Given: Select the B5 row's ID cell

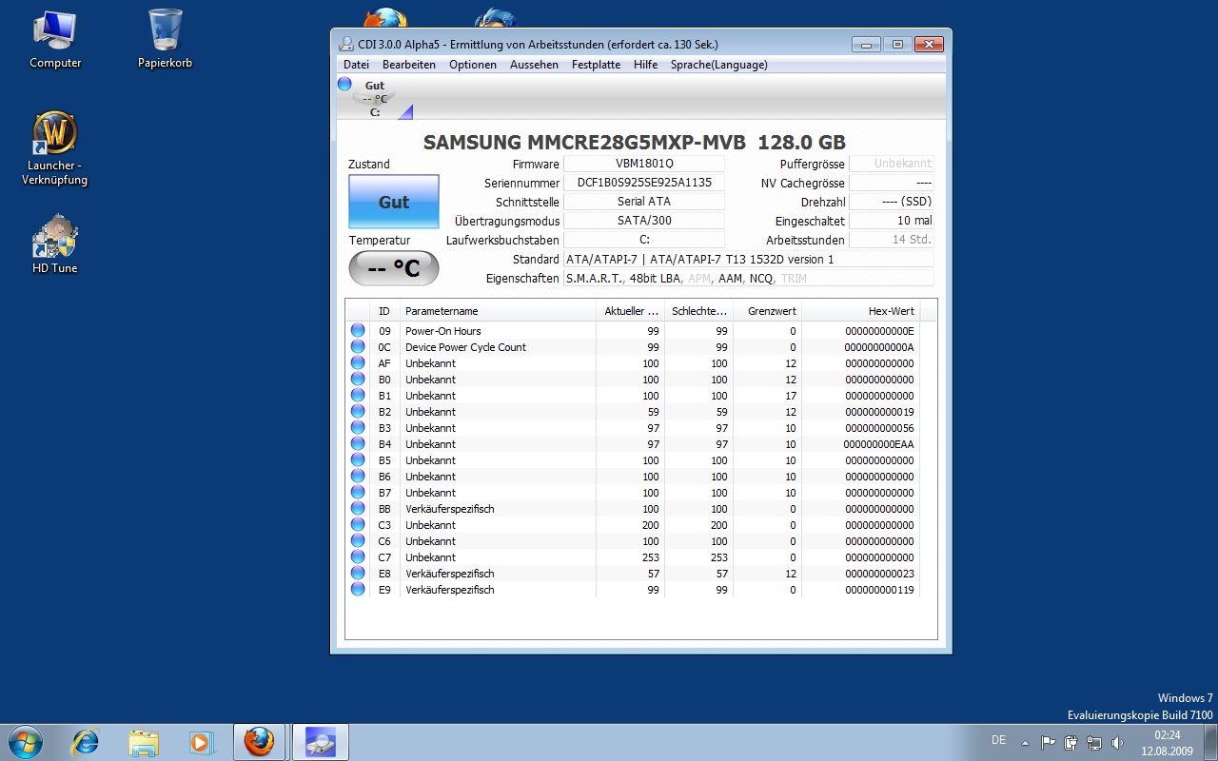Looking at the screenshot, I should [384, 460].
